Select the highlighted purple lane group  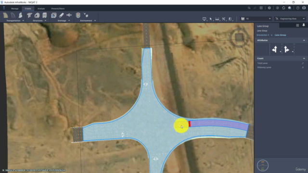(x=219, y=124)
